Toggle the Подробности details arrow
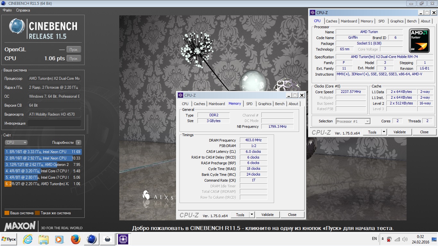The height and width of the screenshot is (246, 438). click(x=79, y=143)
